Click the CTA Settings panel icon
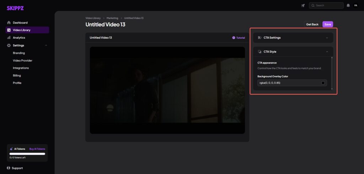The width and height of the screenshot is (364, 174). (x=260, y=38)
